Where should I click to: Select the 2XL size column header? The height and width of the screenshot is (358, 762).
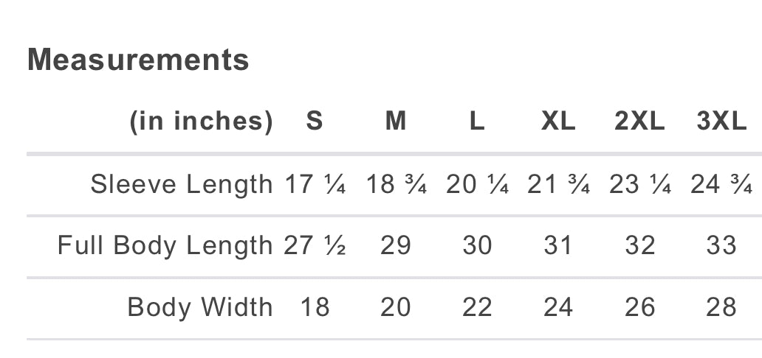point(639,121)
